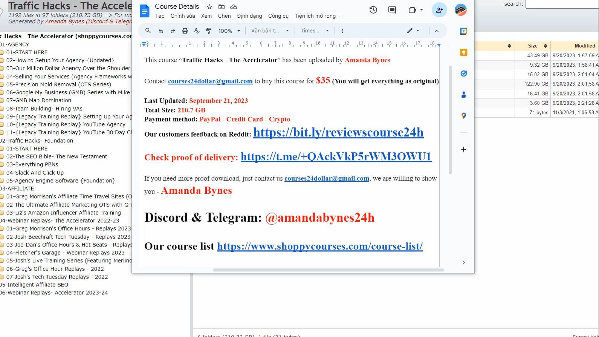599x337 pixels.
Task: Toggle sort arrows on the leftmost column header
Action: [509, 46]
